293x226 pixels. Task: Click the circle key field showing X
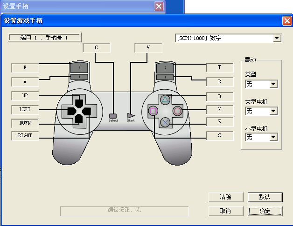point(220,110)
